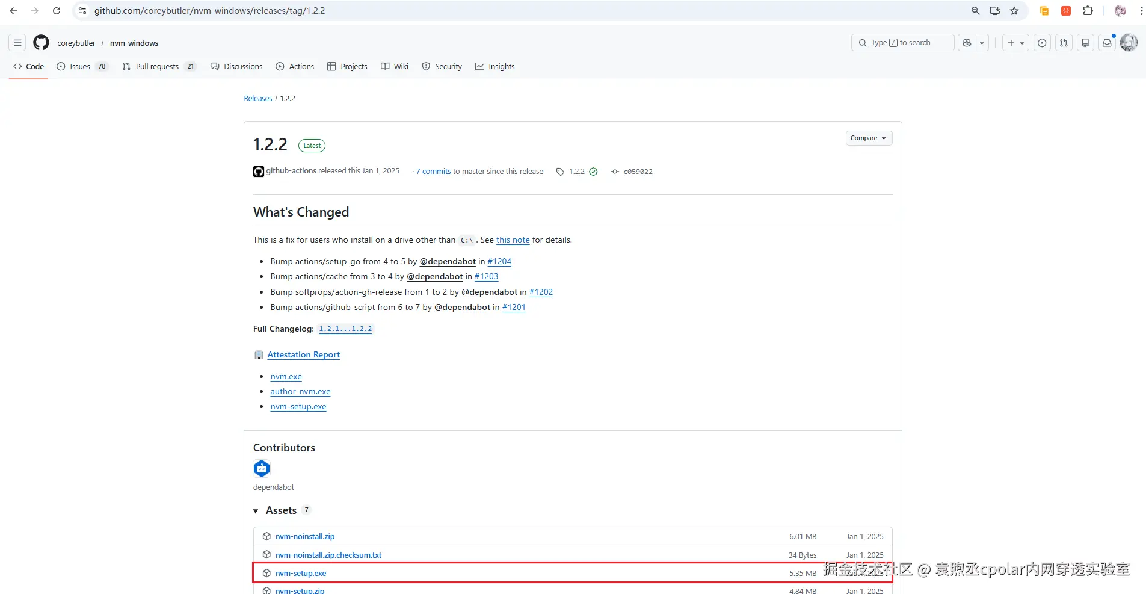Open the nvm-windows repository link
The image size is (1146, 594).
click(x=134, y=43)
